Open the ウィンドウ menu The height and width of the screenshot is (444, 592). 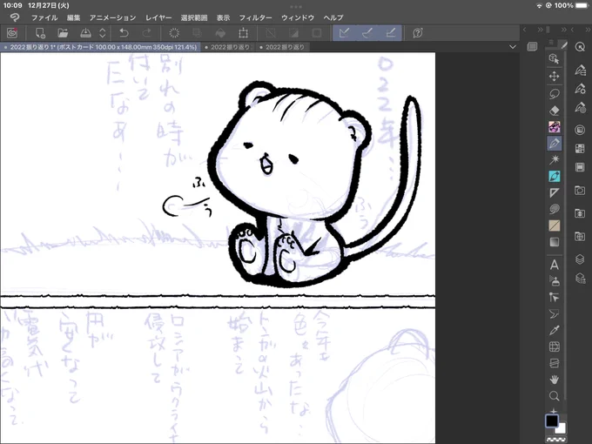pyautogui.click(x=298, y=17)
